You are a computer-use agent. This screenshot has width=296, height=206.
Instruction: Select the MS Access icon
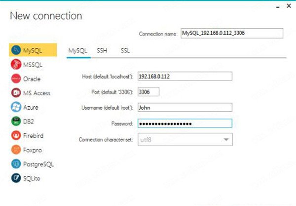pos(15,93)
